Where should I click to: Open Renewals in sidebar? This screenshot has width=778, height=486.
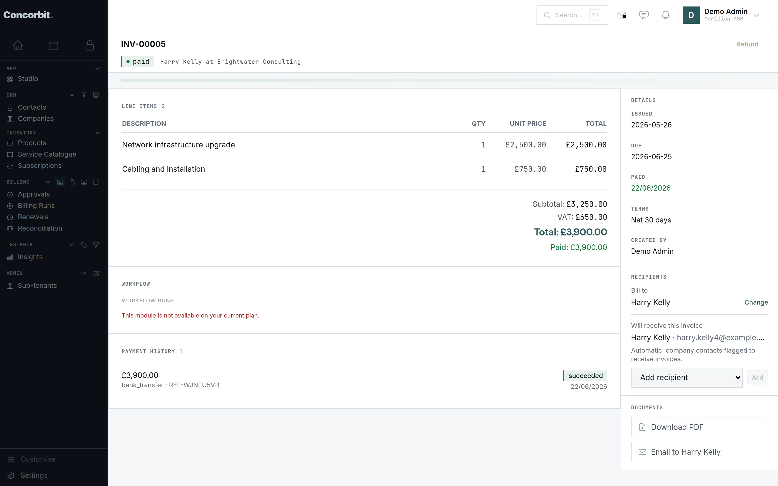point(33,217)
